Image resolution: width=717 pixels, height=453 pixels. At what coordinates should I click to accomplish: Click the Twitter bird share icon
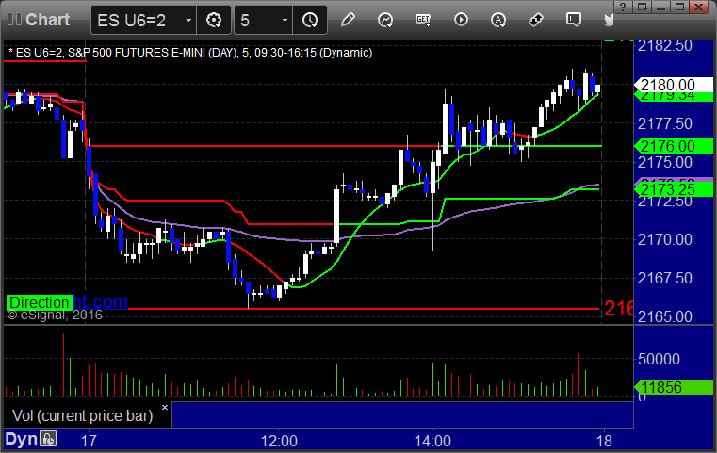609,20
